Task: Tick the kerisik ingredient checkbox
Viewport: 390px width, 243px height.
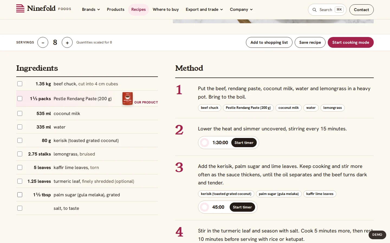Action: click(20, 140)
